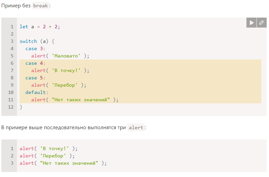Click the 'case 5:' line of code
269x177 pixels.
35,78
